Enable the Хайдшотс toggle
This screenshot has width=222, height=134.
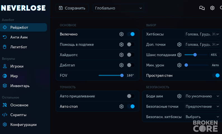click(131, 55)
